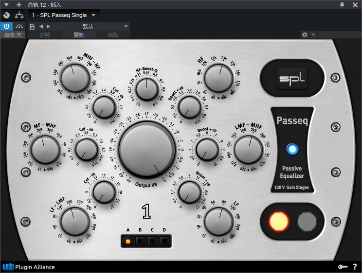Open the window menu triangle at top left

[x=6, y=4]
